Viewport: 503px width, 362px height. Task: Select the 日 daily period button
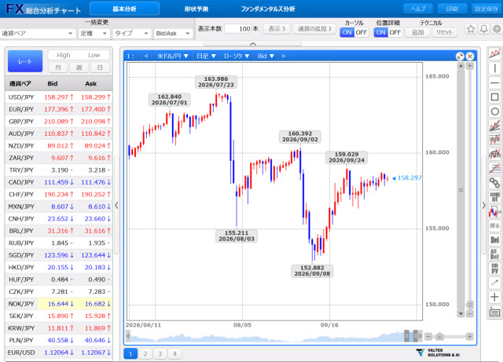(x=100, y=68)
